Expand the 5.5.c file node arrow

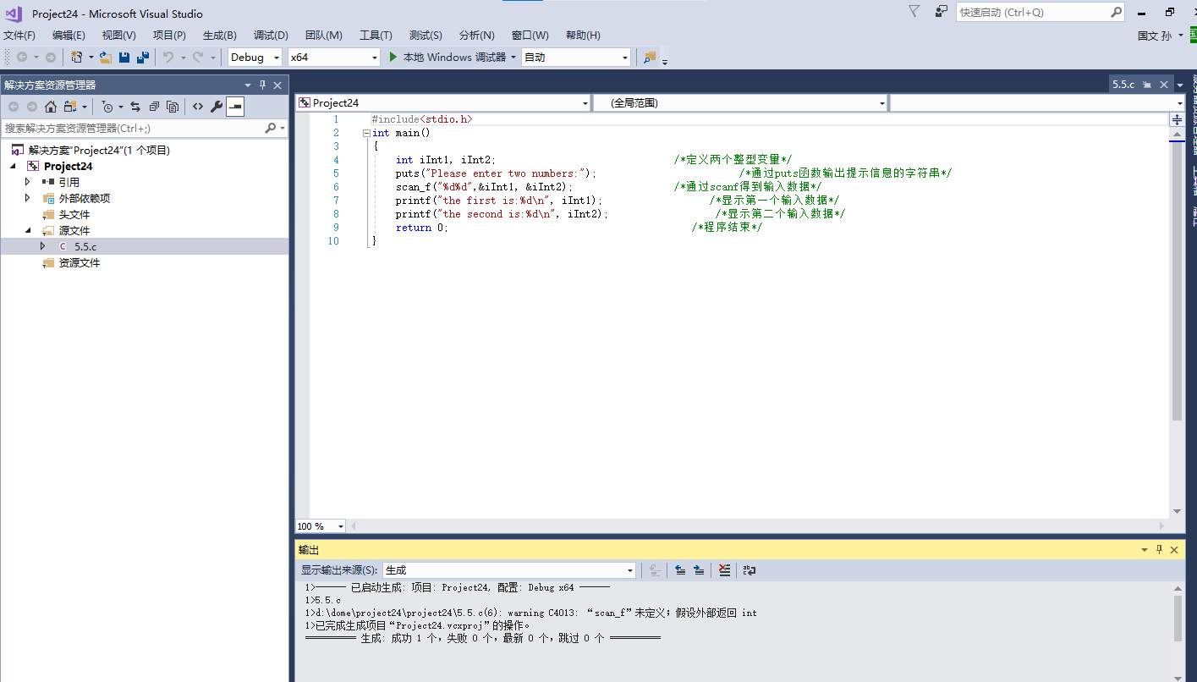click(x=42, y=246)
